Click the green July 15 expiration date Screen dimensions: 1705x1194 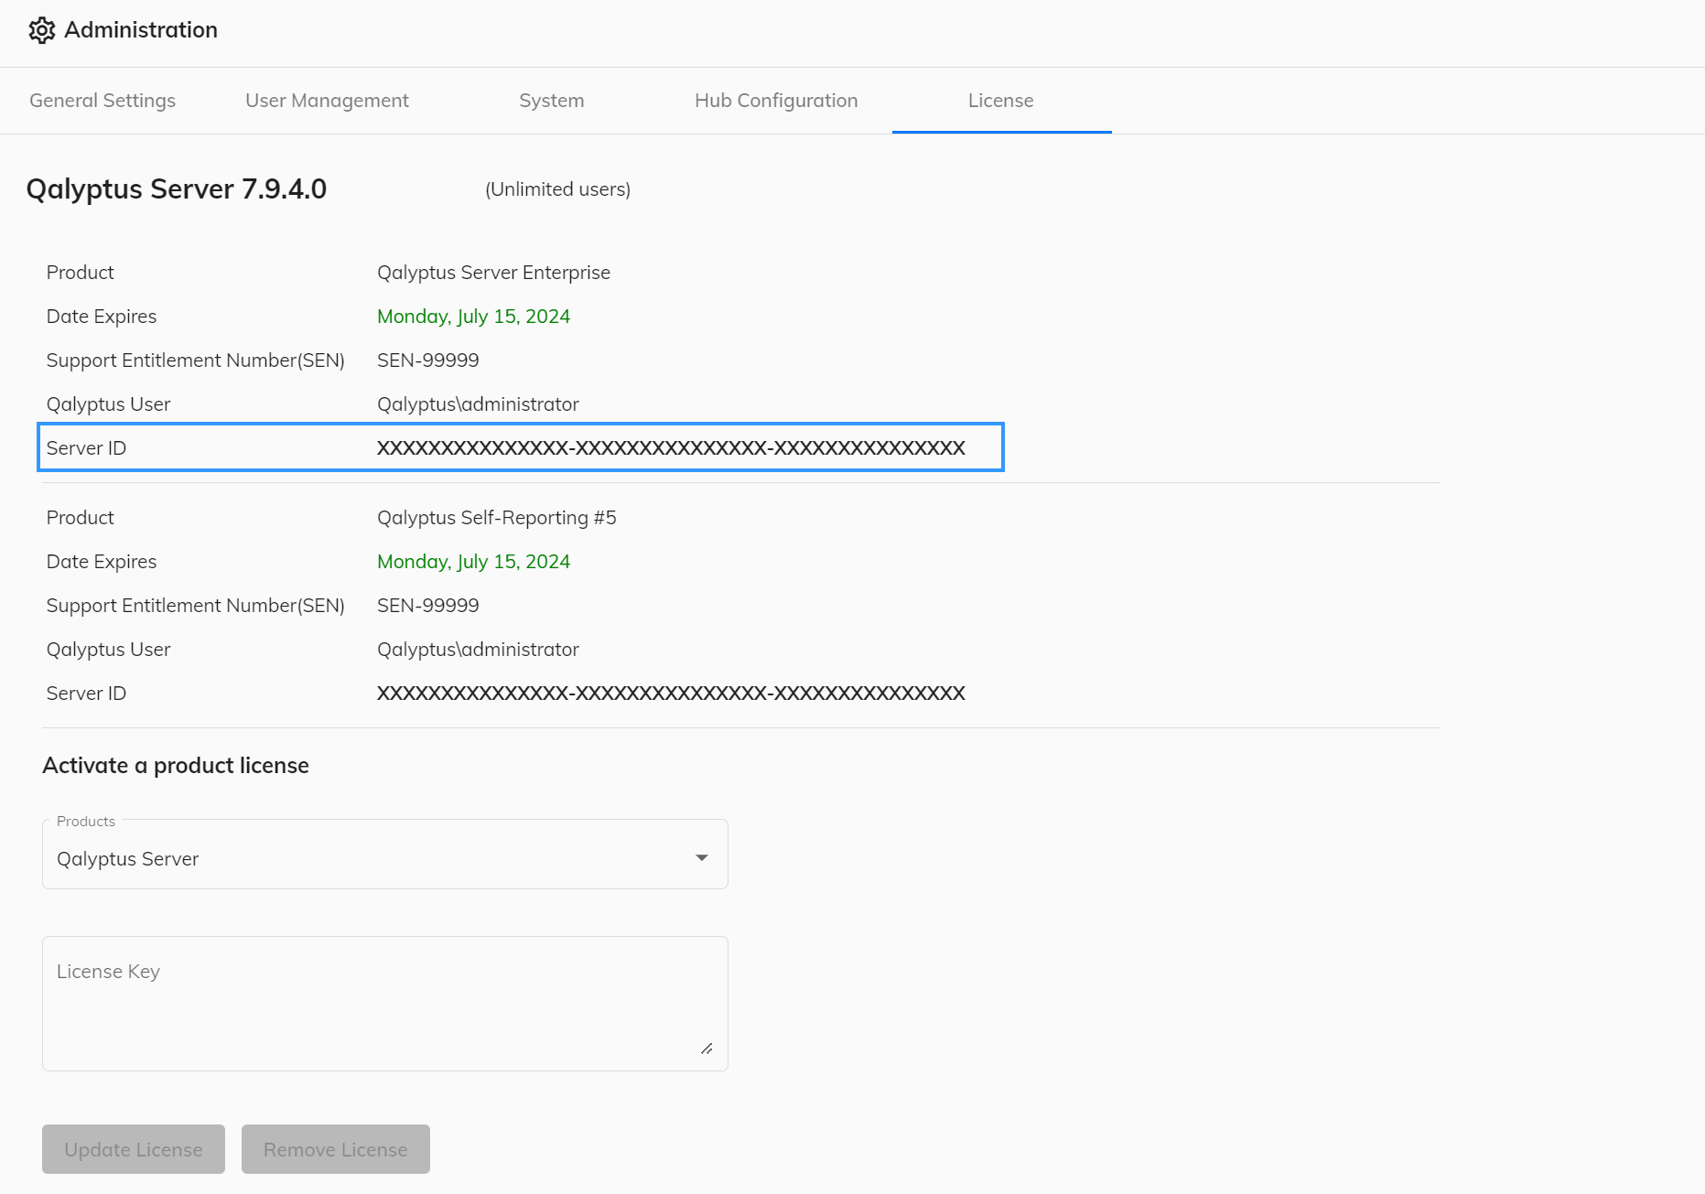click(473, 316)
